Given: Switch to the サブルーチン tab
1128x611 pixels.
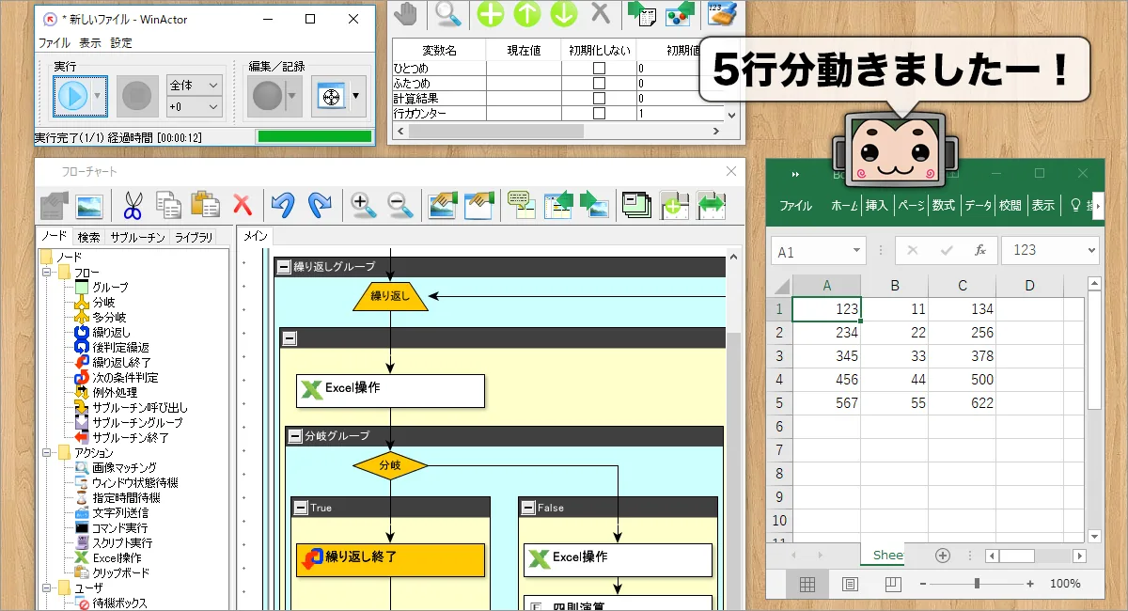Looking at the screenshot, I should click(x=137, y=237).
